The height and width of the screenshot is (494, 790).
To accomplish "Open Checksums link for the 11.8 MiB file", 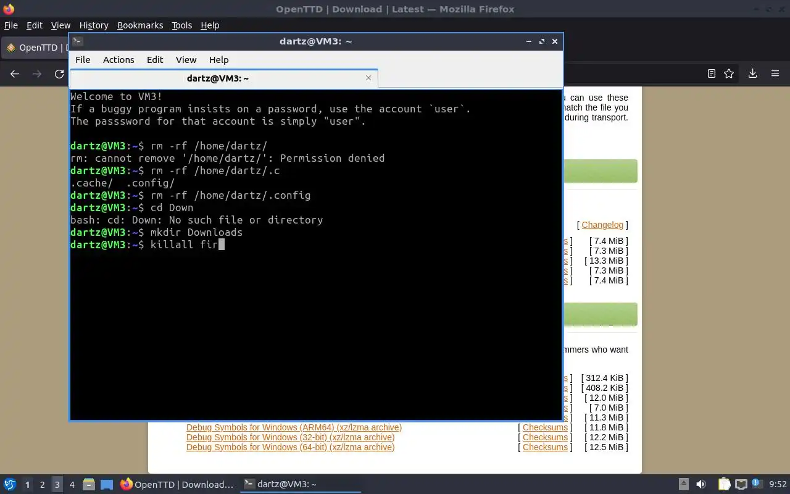I will 545,427.
